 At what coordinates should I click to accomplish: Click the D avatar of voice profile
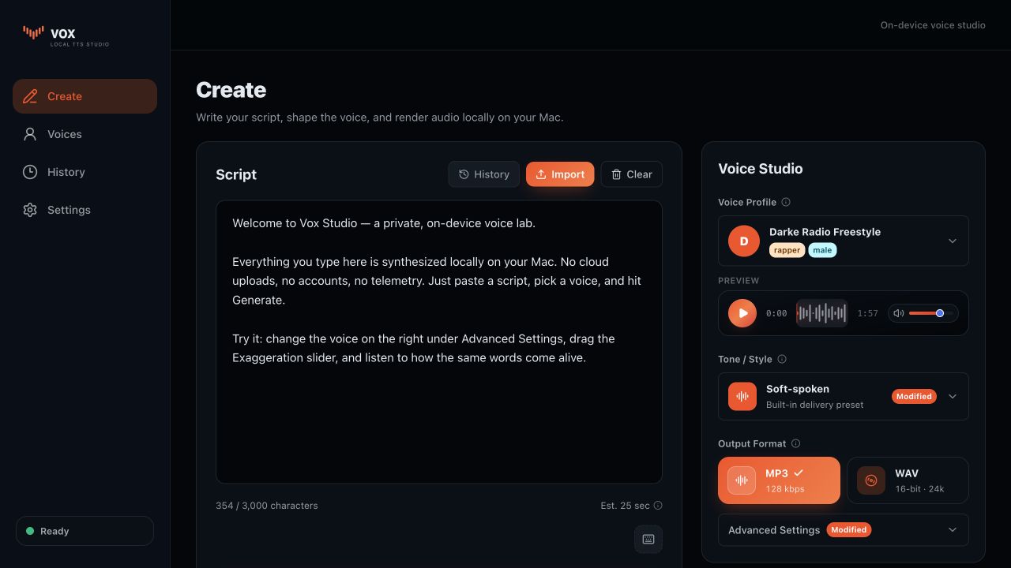(x=744, y=241)
